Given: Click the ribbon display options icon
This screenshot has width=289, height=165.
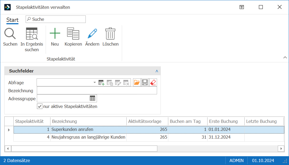Looking at the screenshot, I should coord(242,7).
